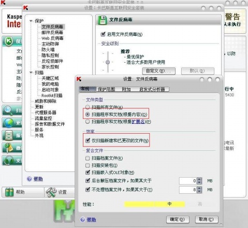Screen dimensions: 248x228
Task: Select 启动对象 in settings tree
Action: coord(50,90)
